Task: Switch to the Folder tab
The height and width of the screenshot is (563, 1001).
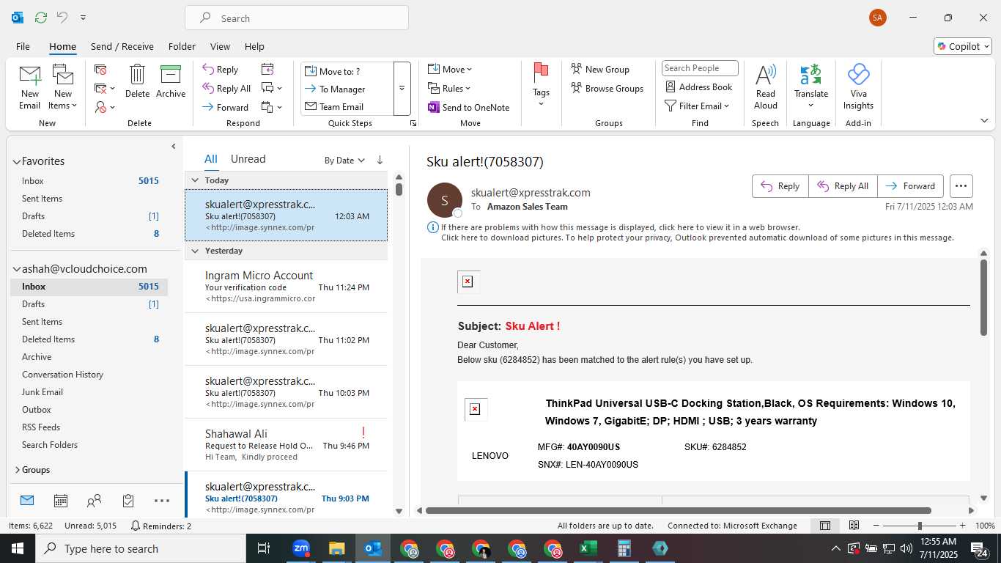Action: click(x=182, y=46)
